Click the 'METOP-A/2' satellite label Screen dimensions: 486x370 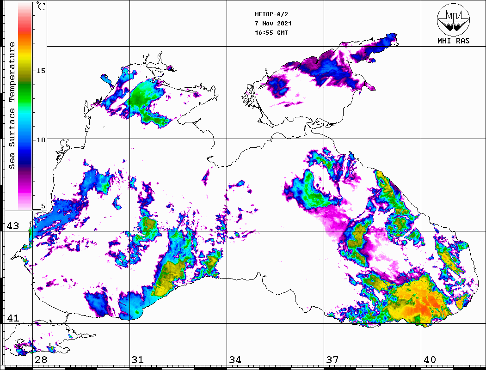click(x=271, y=14)
